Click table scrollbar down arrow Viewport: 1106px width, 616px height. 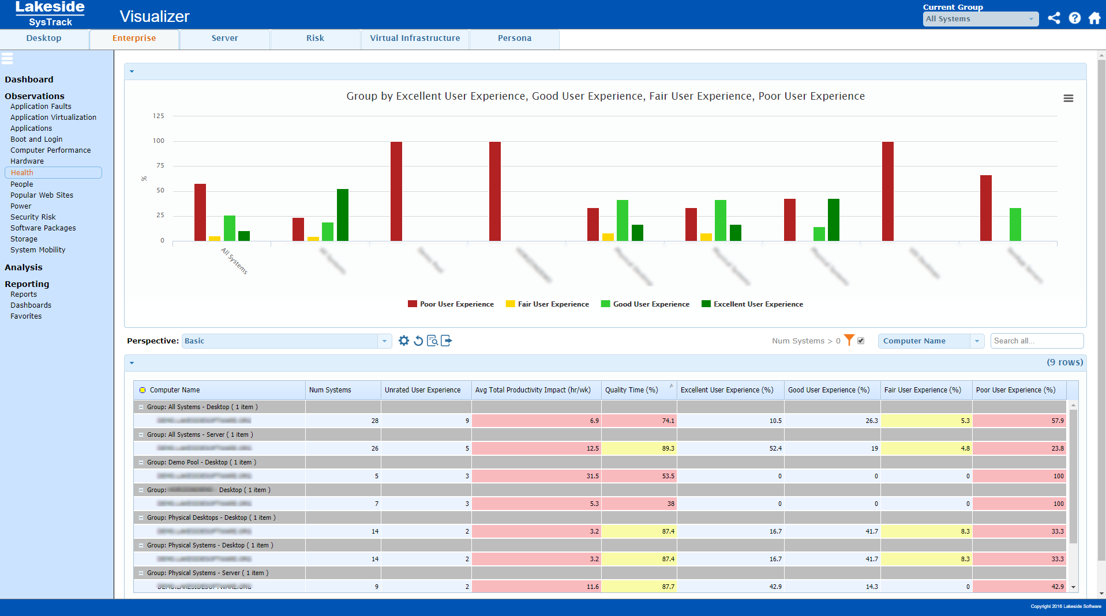[1073, 587]
